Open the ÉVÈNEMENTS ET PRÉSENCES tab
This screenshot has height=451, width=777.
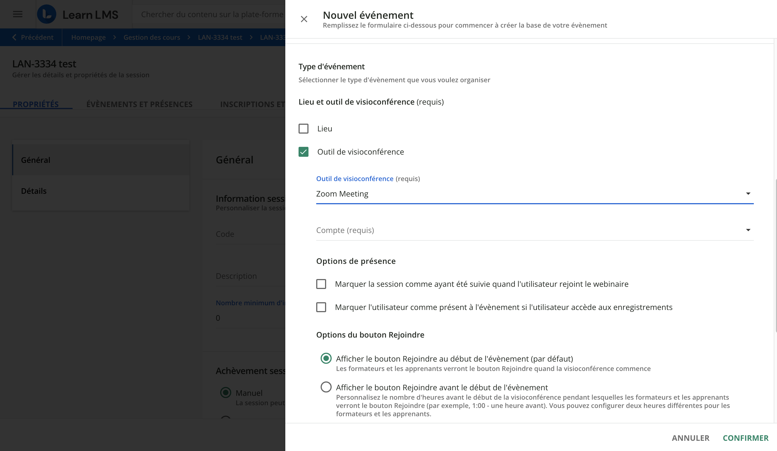click(x=139, y=104)
